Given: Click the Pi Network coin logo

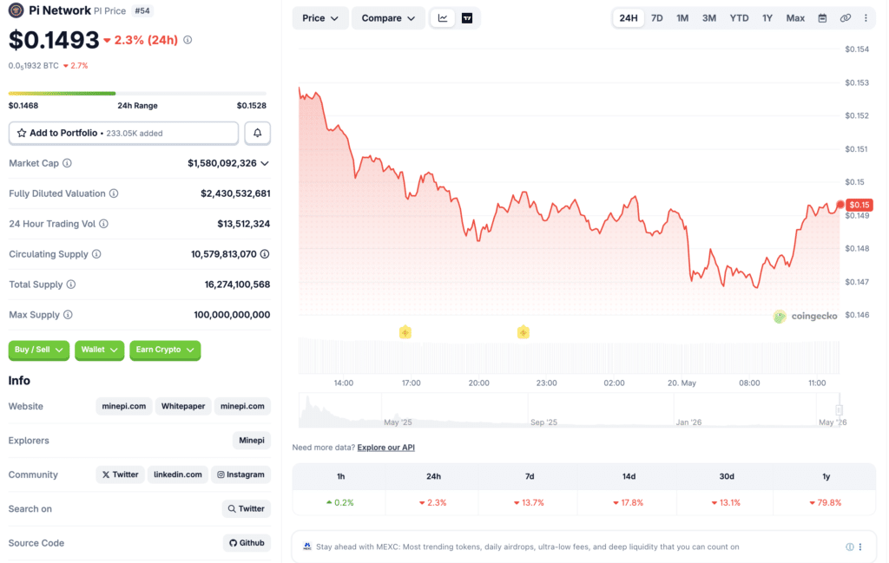Looking at the screenshot, I should pos(16,10).
